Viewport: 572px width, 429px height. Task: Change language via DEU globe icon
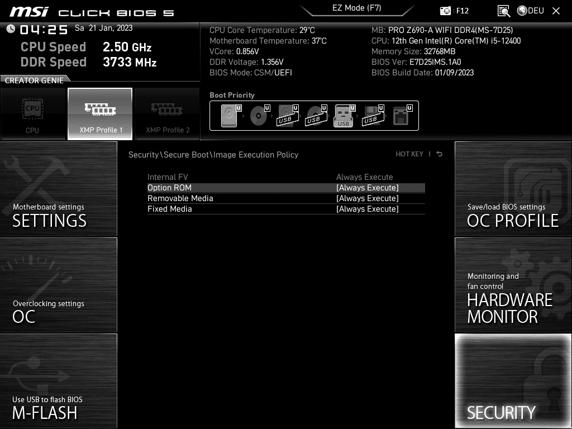pyautogui.click(x=531, y=11)
